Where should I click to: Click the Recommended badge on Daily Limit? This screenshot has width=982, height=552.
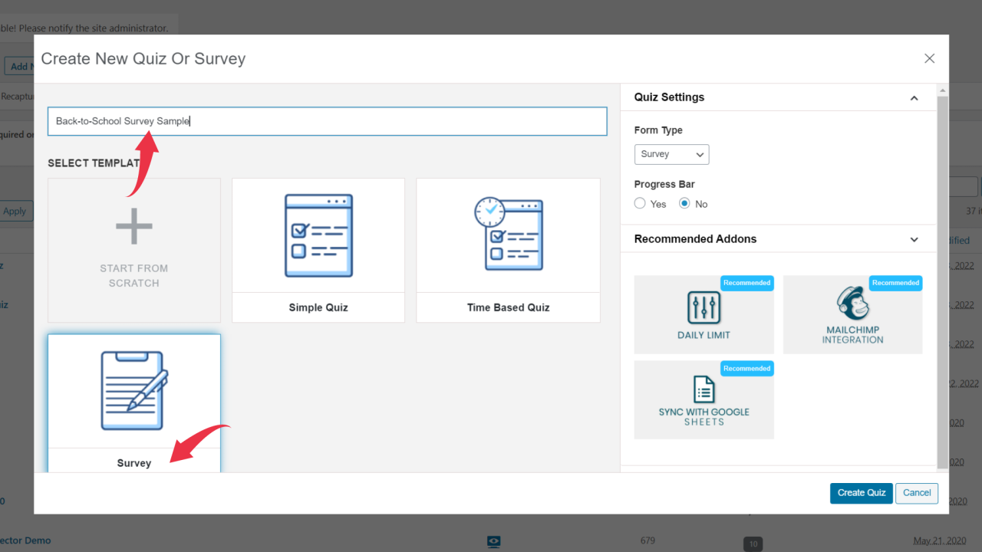pos(746,283)
